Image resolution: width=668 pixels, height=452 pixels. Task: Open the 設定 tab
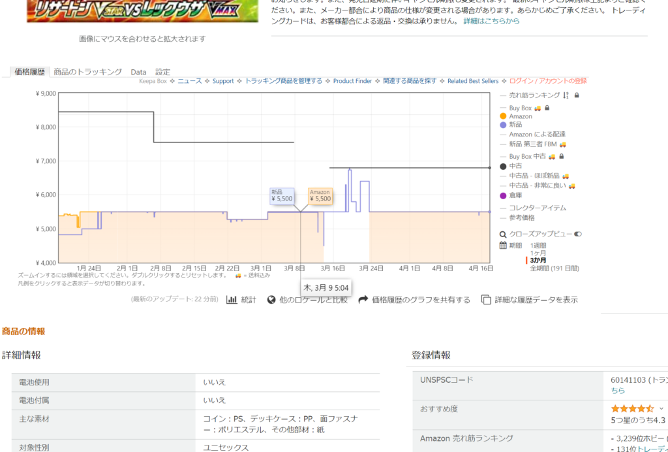pyautogui.click(x=162, y=72)
